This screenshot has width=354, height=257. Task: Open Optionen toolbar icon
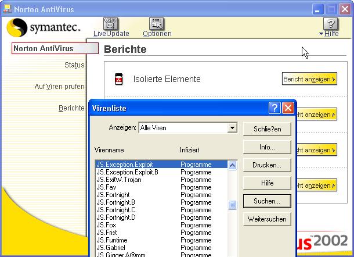tap(157, 24)
